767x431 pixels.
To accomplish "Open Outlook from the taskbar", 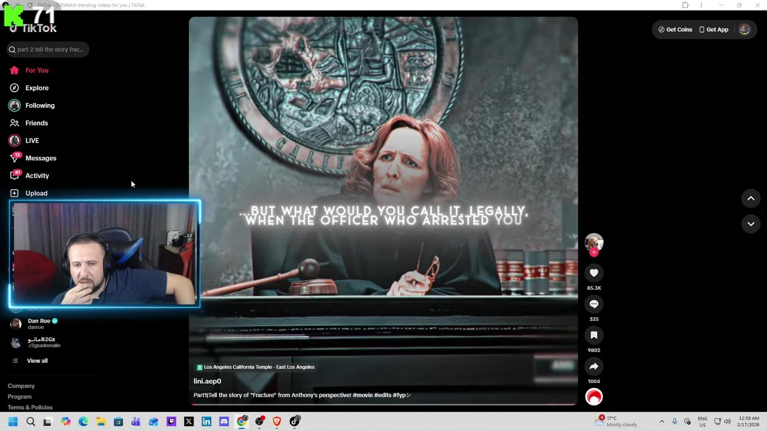I will [153, 421].
